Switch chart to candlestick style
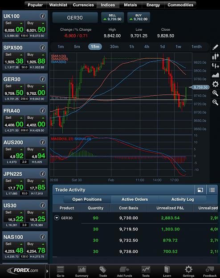 point(215,56)
